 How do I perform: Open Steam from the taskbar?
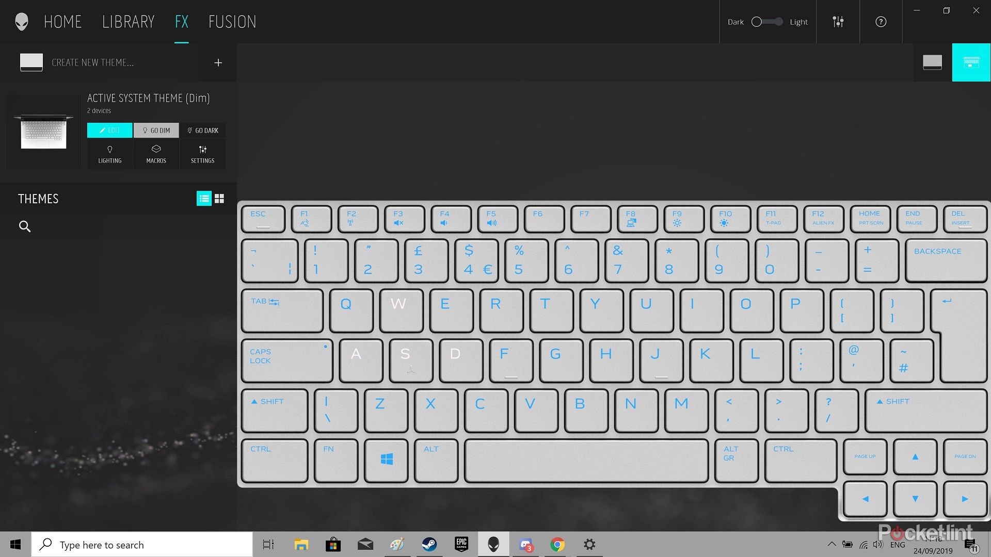tap(429, 545)
